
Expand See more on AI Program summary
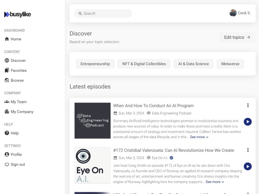coord(199,137)
